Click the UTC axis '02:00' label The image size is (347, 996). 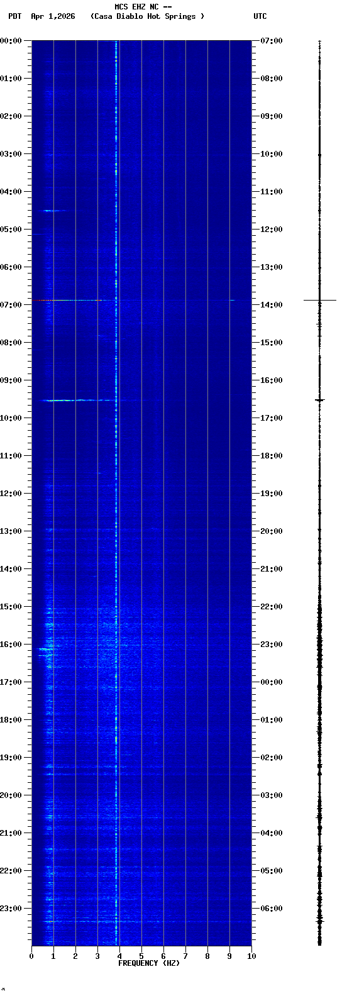tap(272, 758)
